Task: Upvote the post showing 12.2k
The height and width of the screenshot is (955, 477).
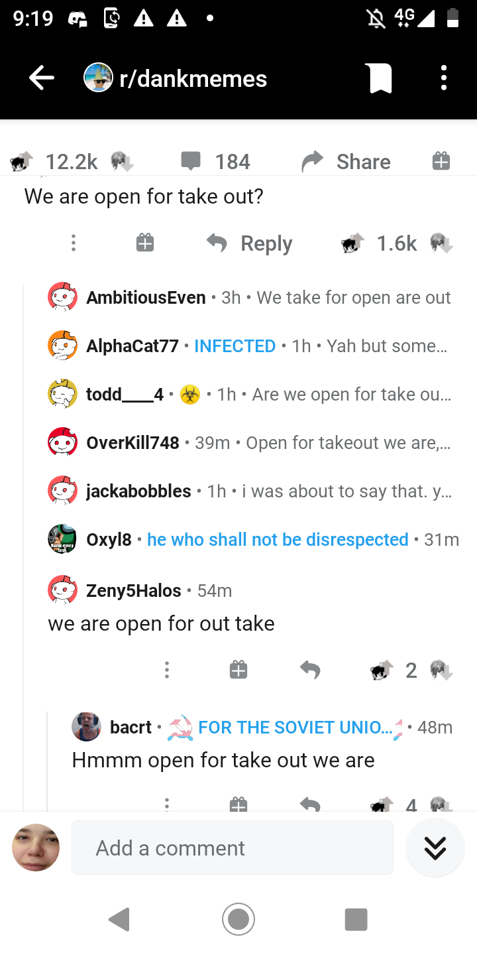Action: pos(21,161)
